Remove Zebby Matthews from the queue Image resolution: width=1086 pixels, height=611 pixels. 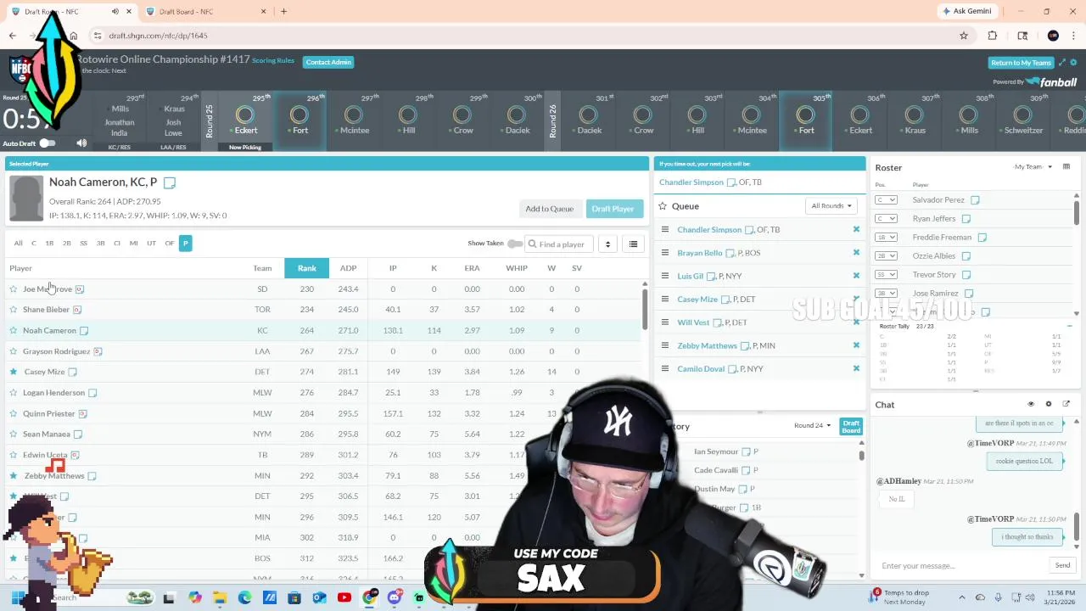[856, 345]
